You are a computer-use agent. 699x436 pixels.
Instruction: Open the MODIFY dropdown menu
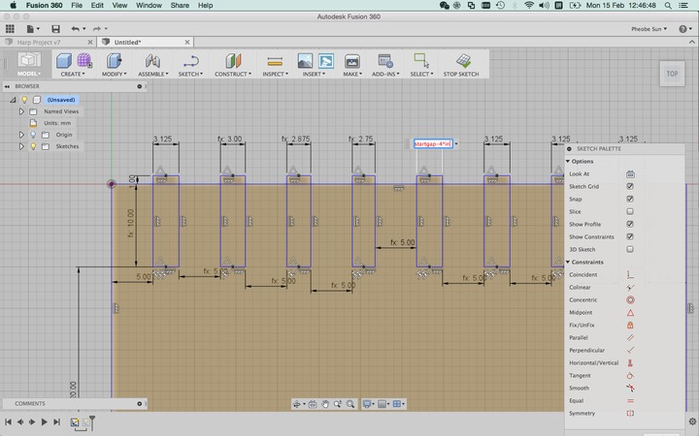click(115, 74)
